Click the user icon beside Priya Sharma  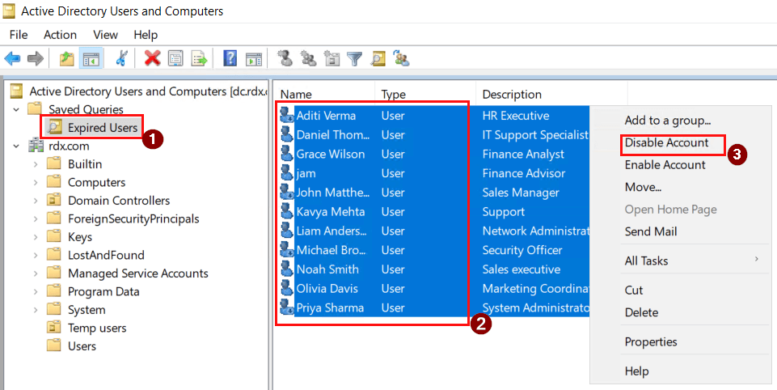(x=287, y=307)
